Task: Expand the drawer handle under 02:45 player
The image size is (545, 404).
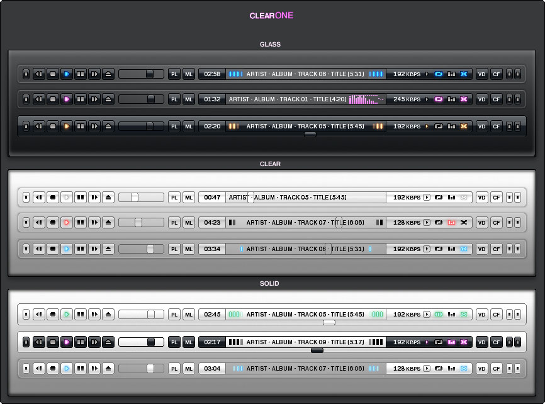Action: coord(329,322)
